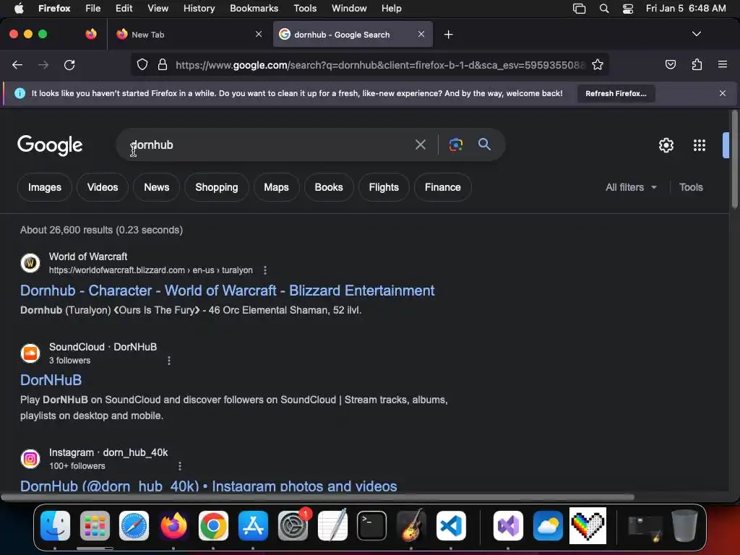Click the Google search text field
The image size is (740, 555).
pyautogui.click(x=269, y=145)
